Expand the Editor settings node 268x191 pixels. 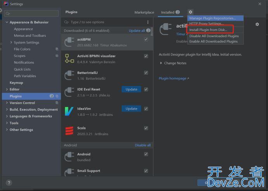7,89
